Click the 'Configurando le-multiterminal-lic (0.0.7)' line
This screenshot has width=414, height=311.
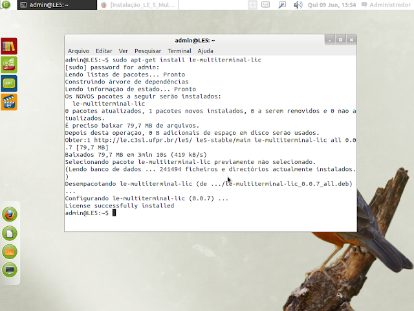pyautogui.click(x=147, y=198)
